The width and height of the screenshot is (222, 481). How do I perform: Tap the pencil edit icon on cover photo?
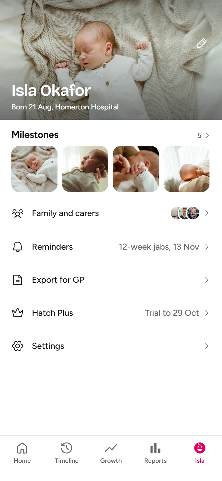[202, 43]
